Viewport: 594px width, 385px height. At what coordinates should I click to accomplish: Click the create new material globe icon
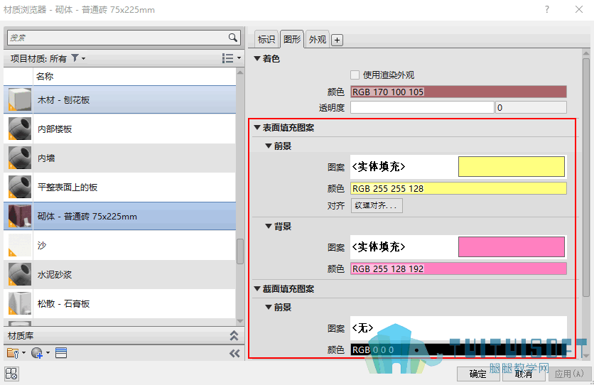[x=37, y=353]
